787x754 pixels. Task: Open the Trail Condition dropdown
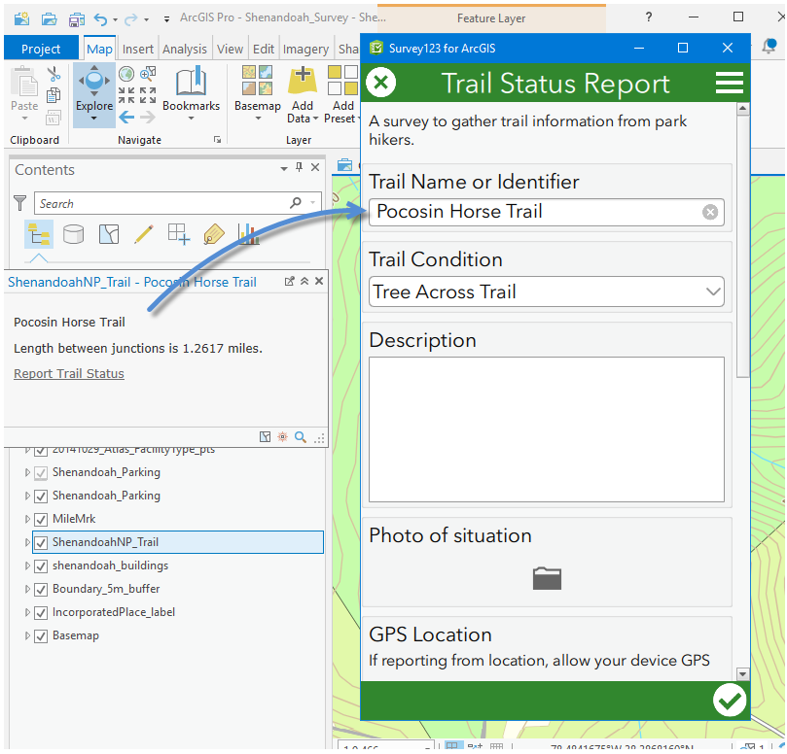pos(547,291)
